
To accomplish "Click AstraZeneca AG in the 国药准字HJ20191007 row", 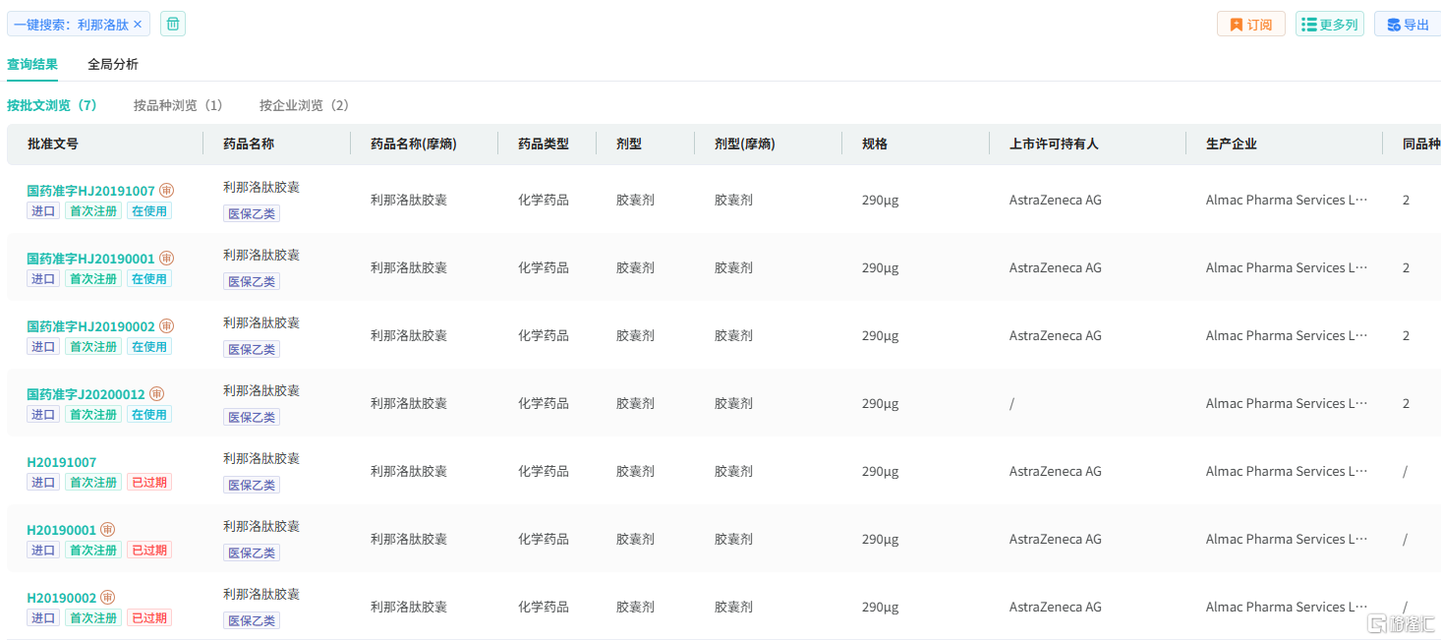I will [x=1056, y=200].
